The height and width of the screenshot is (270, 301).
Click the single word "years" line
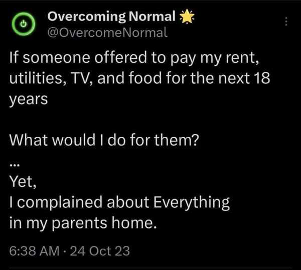29,99
